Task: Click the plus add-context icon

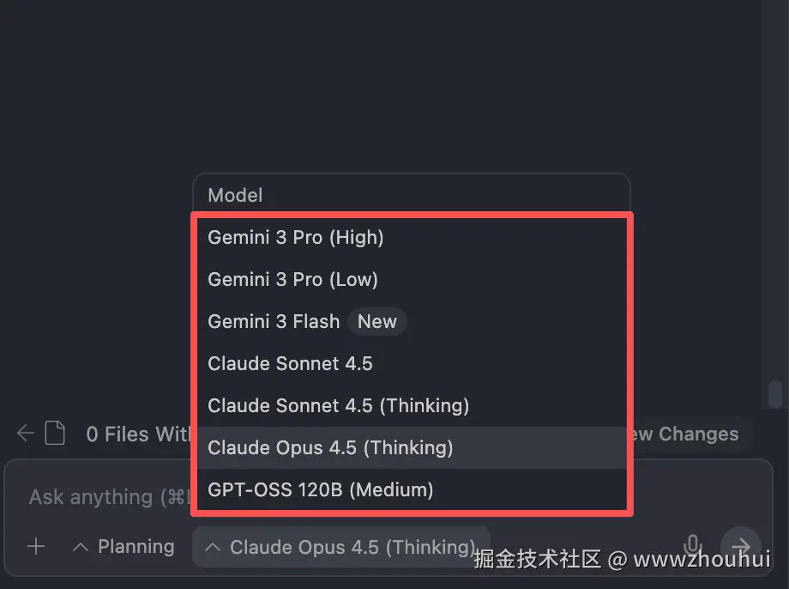Action: (x=36, y=547)
